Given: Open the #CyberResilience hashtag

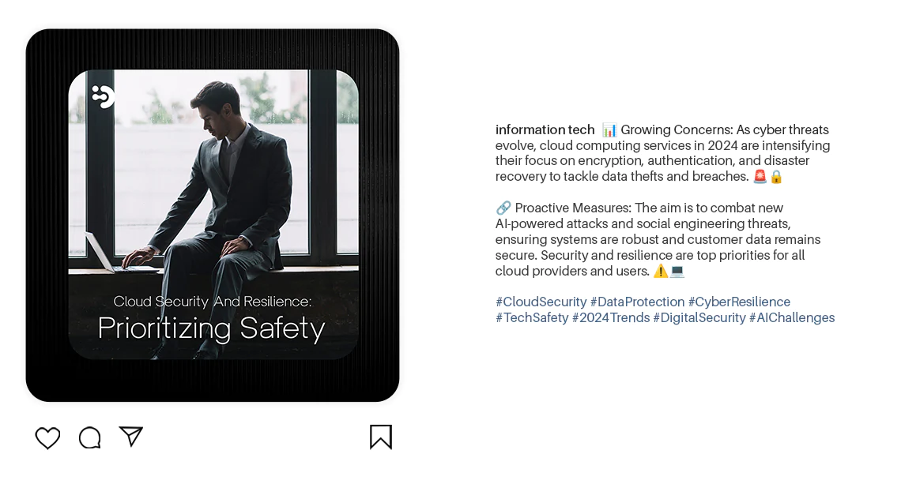Looking at the screenshot, I should [740, 302].
